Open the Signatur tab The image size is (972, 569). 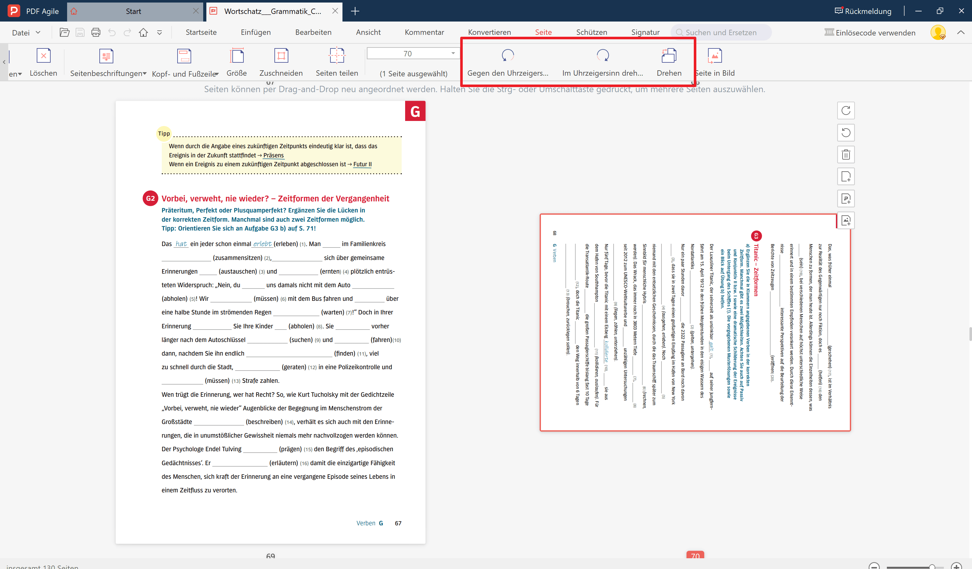point(645,32)
